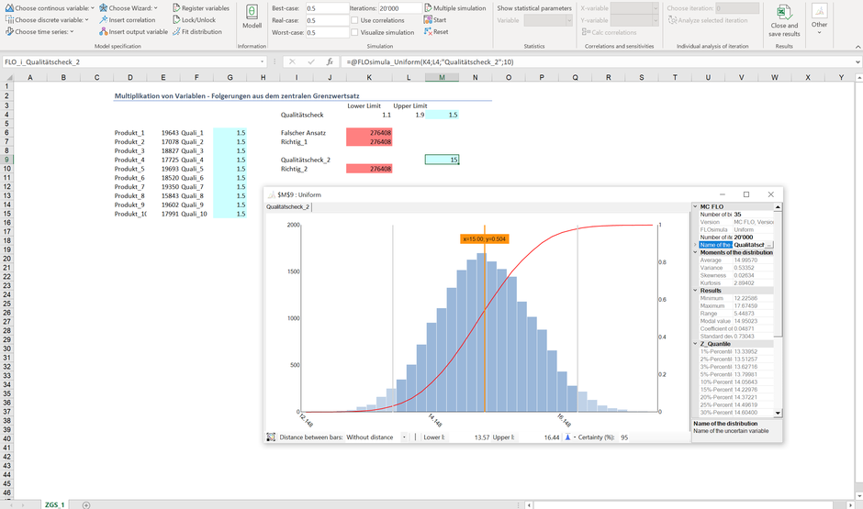Click the Real-case value field
Screen dimensions: 863x509
click(x=327, y=20)
